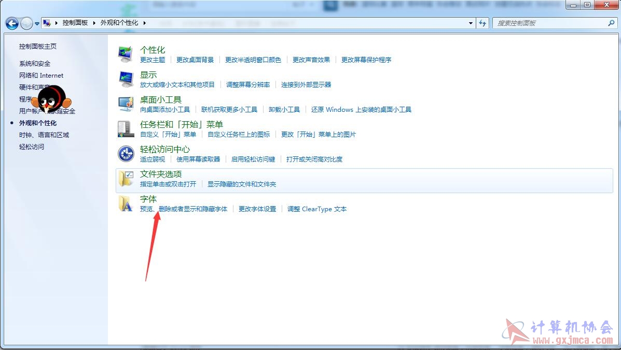Open 控制面板主页 in the sidebar
621x350 pixels.
click(x=38, y=46)
